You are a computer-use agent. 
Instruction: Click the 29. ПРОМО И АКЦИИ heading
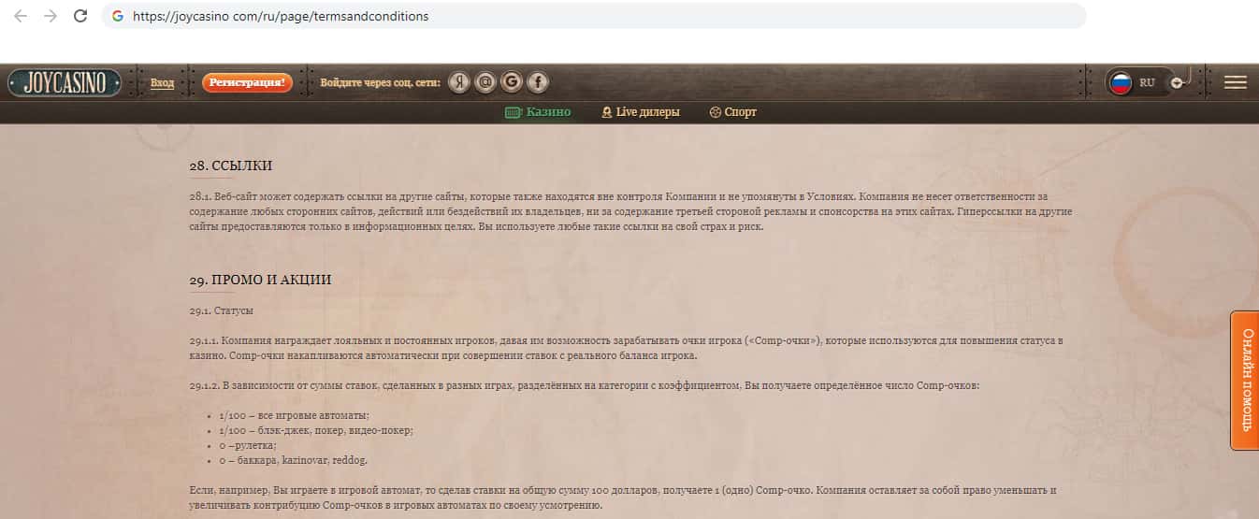[260, 280]
